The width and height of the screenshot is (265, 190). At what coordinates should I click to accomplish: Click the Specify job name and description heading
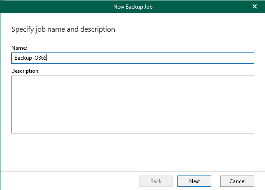(63, 29)
